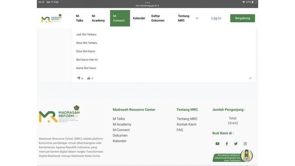Open Tentang MRC nav menu

(184, 18)
